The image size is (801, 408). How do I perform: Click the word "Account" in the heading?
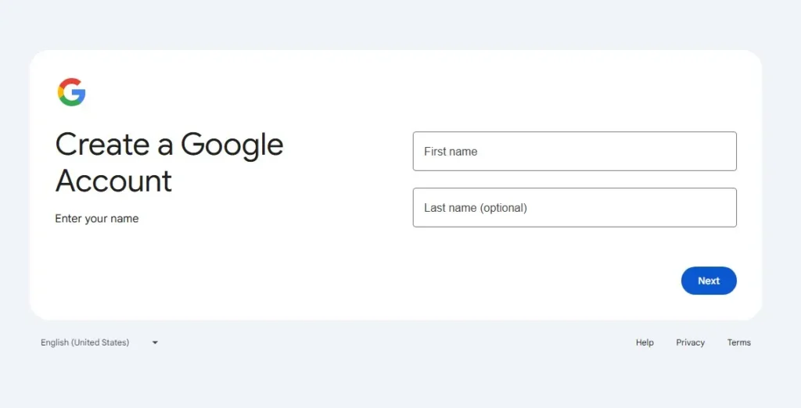pos(114,181)
